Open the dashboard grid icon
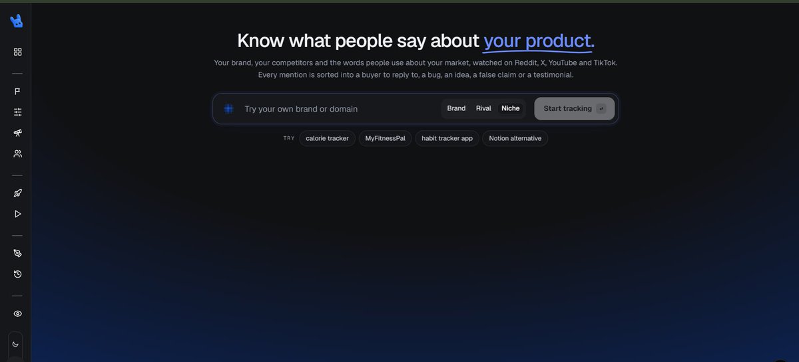This screenshot has height=362, width=799. pyautogui.click(x=18, y=52)
